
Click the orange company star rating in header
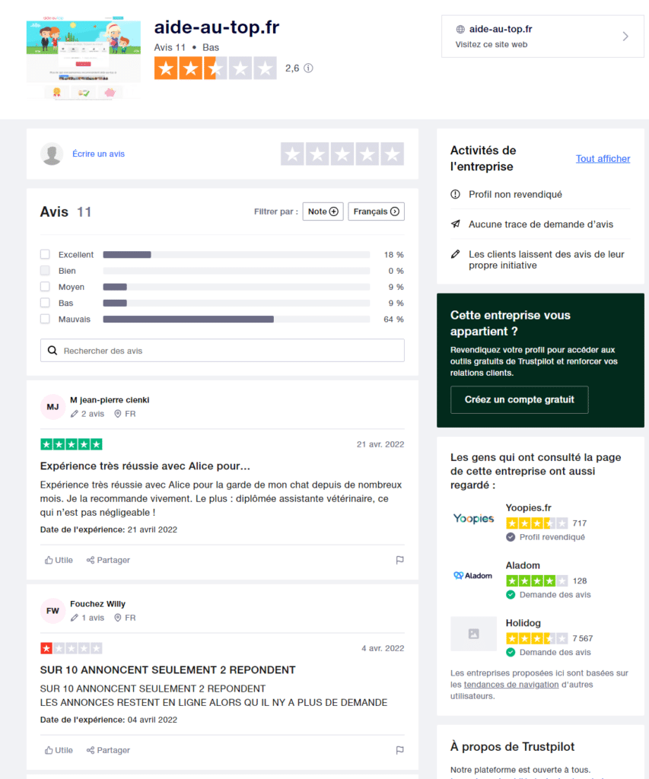(x=215, y=68)
